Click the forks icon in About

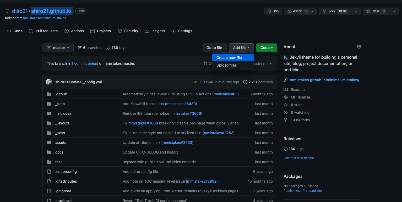click(286, 120)
